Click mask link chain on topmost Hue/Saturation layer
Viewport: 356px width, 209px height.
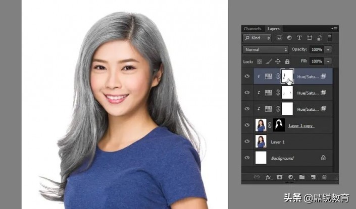(278, 77)
